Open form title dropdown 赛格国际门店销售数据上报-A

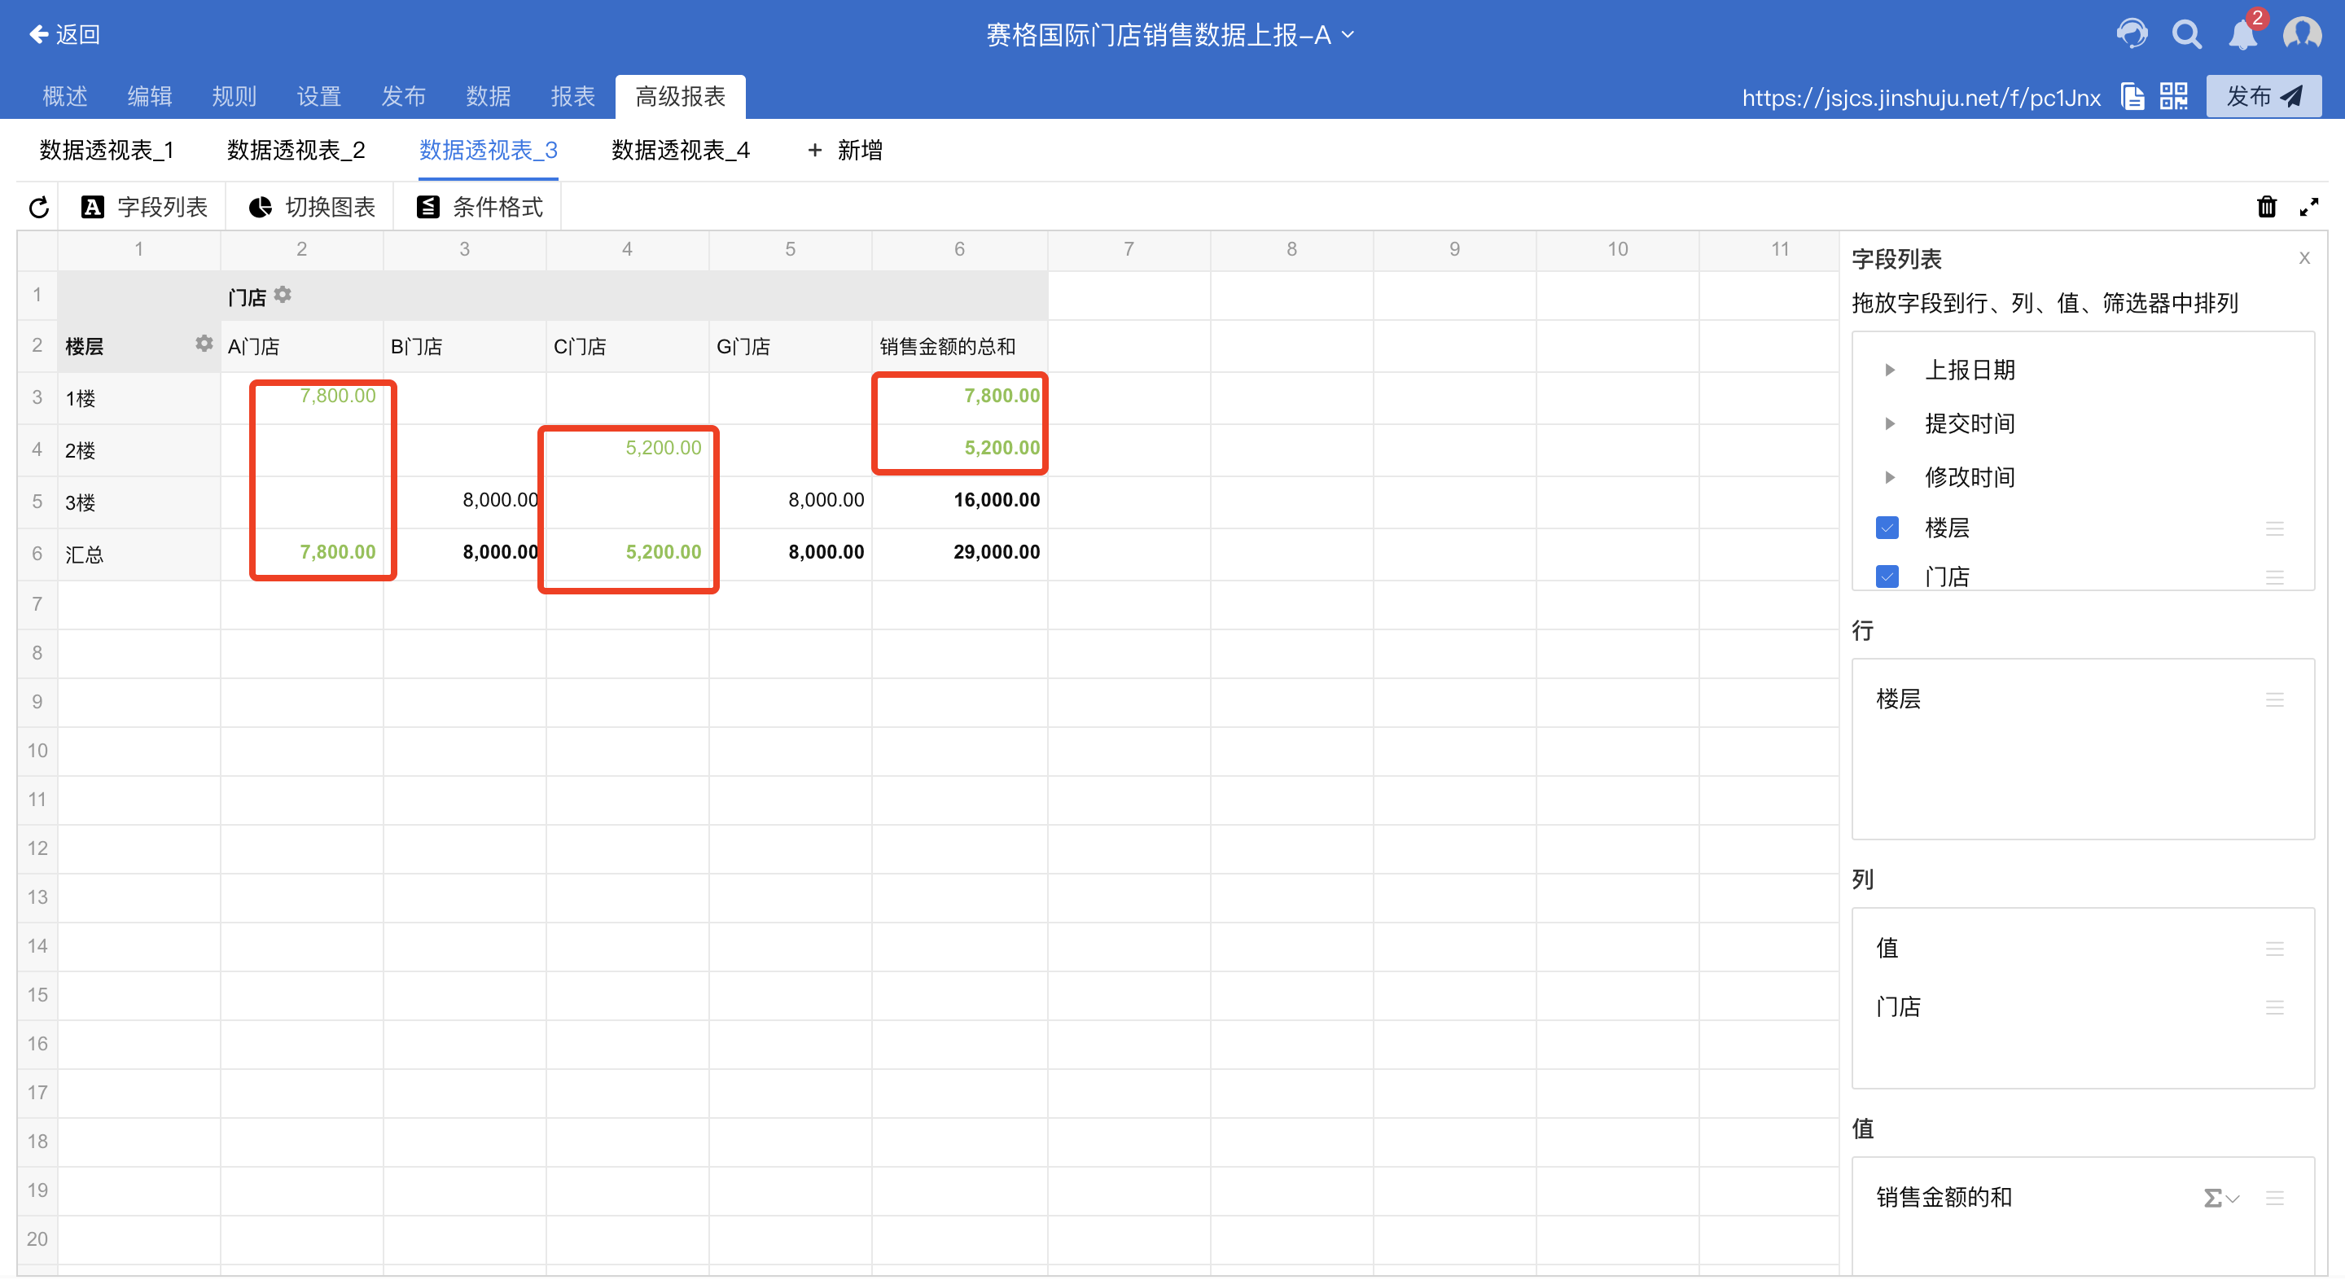tap(1171, 34)
